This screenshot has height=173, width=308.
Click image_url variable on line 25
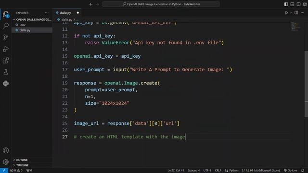pos(86,124)
